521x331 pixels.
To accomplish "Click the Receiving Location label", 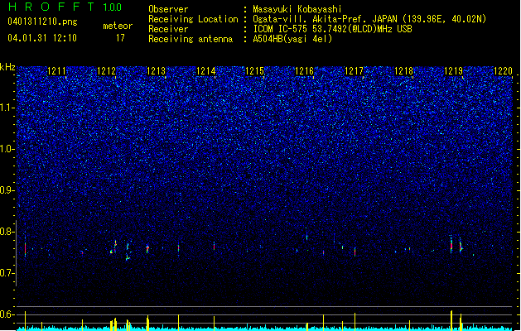I will click(x=193, y=19).
